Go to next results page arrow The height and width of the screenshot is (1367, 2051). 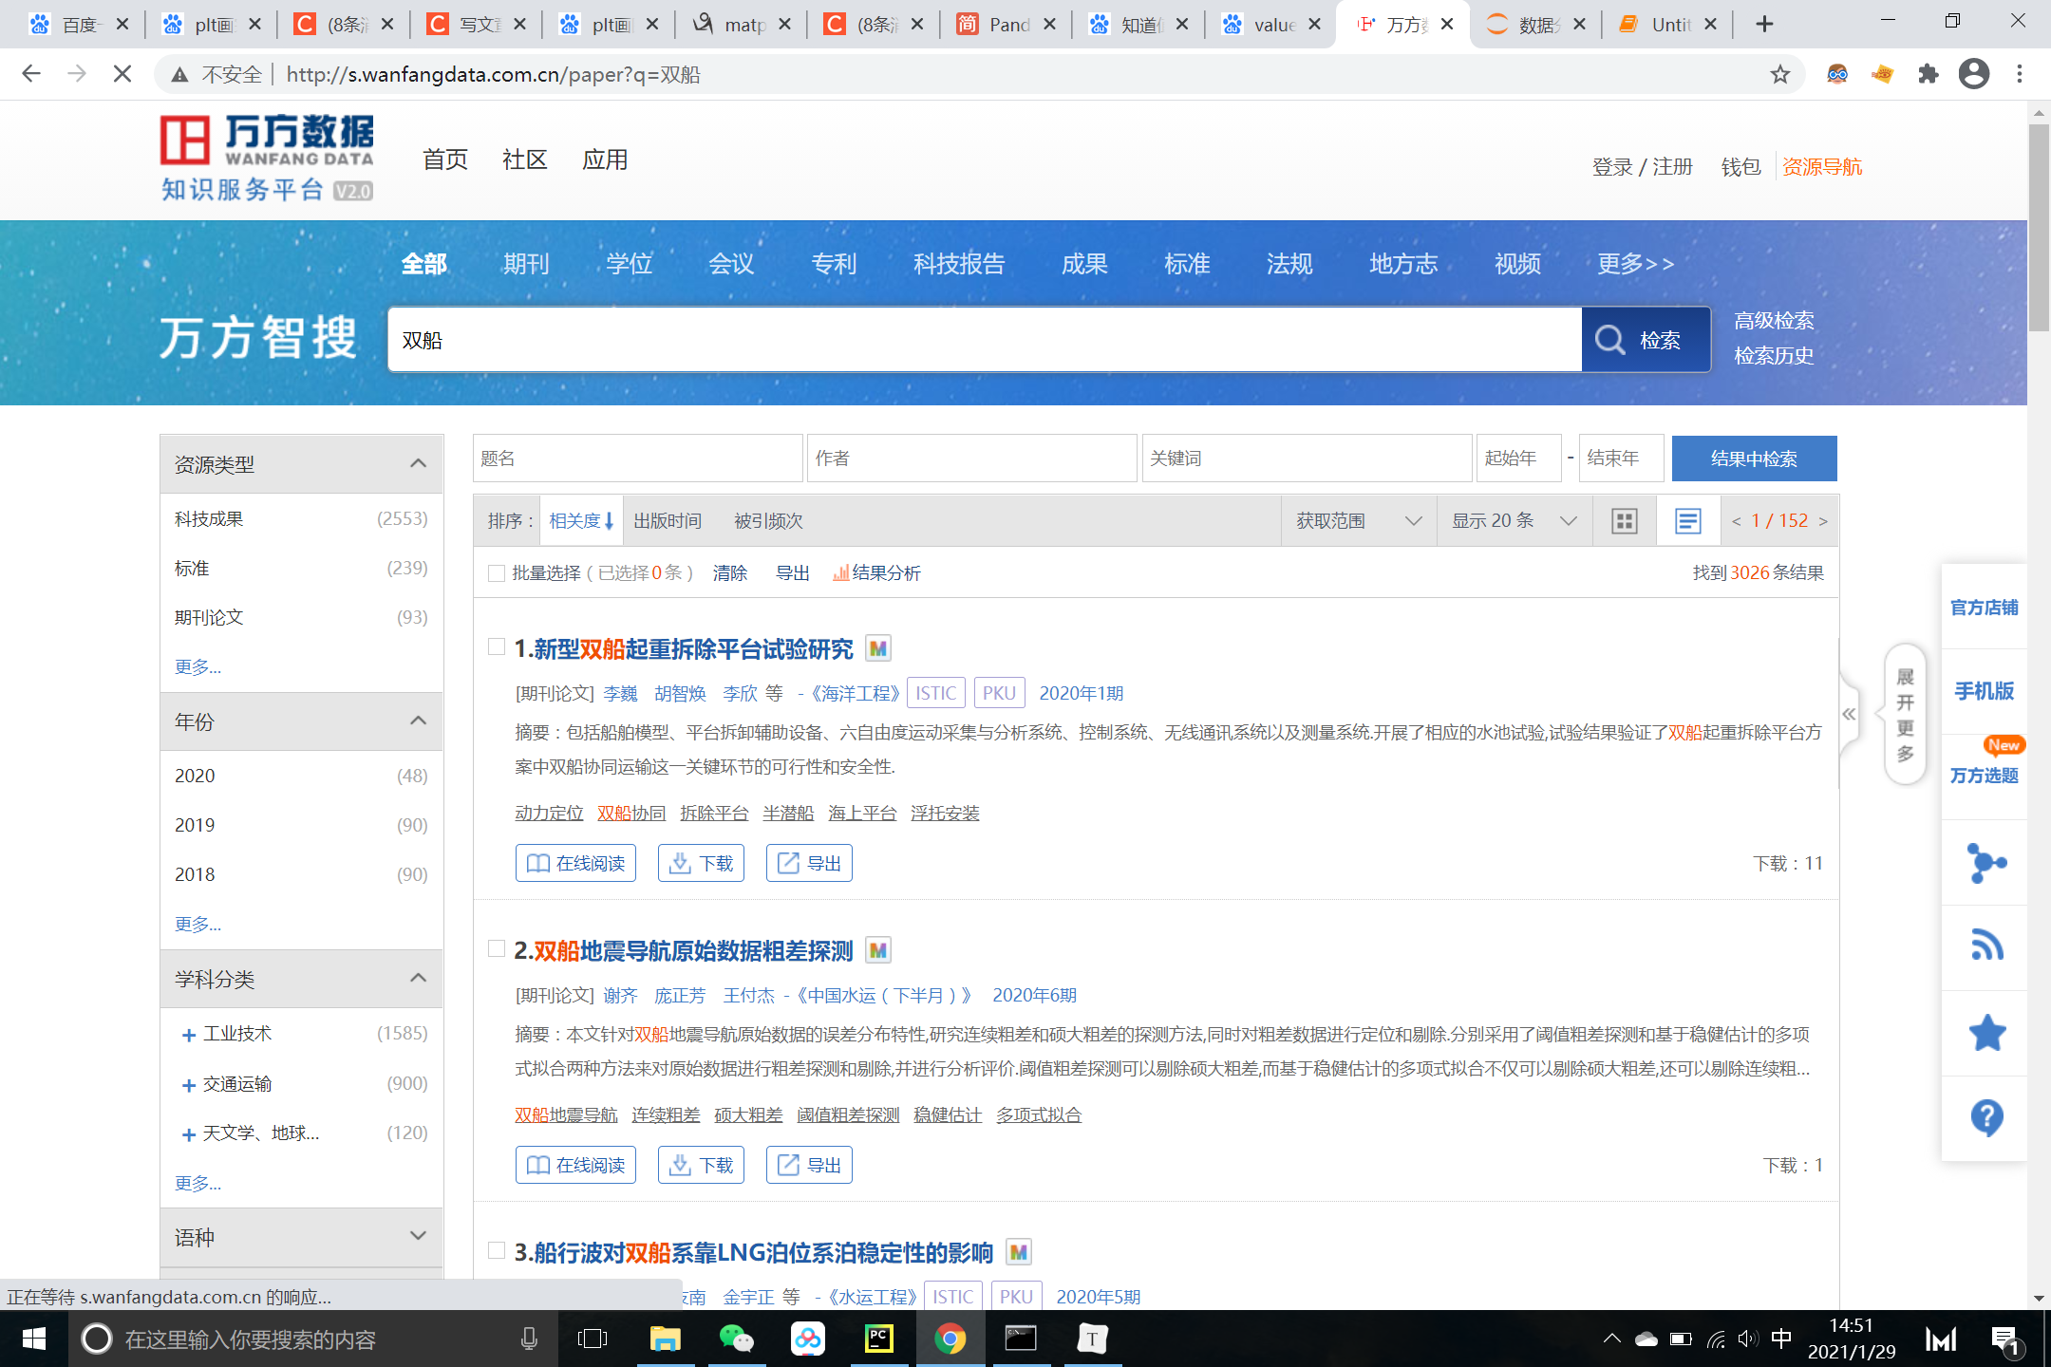point(1822,521)
